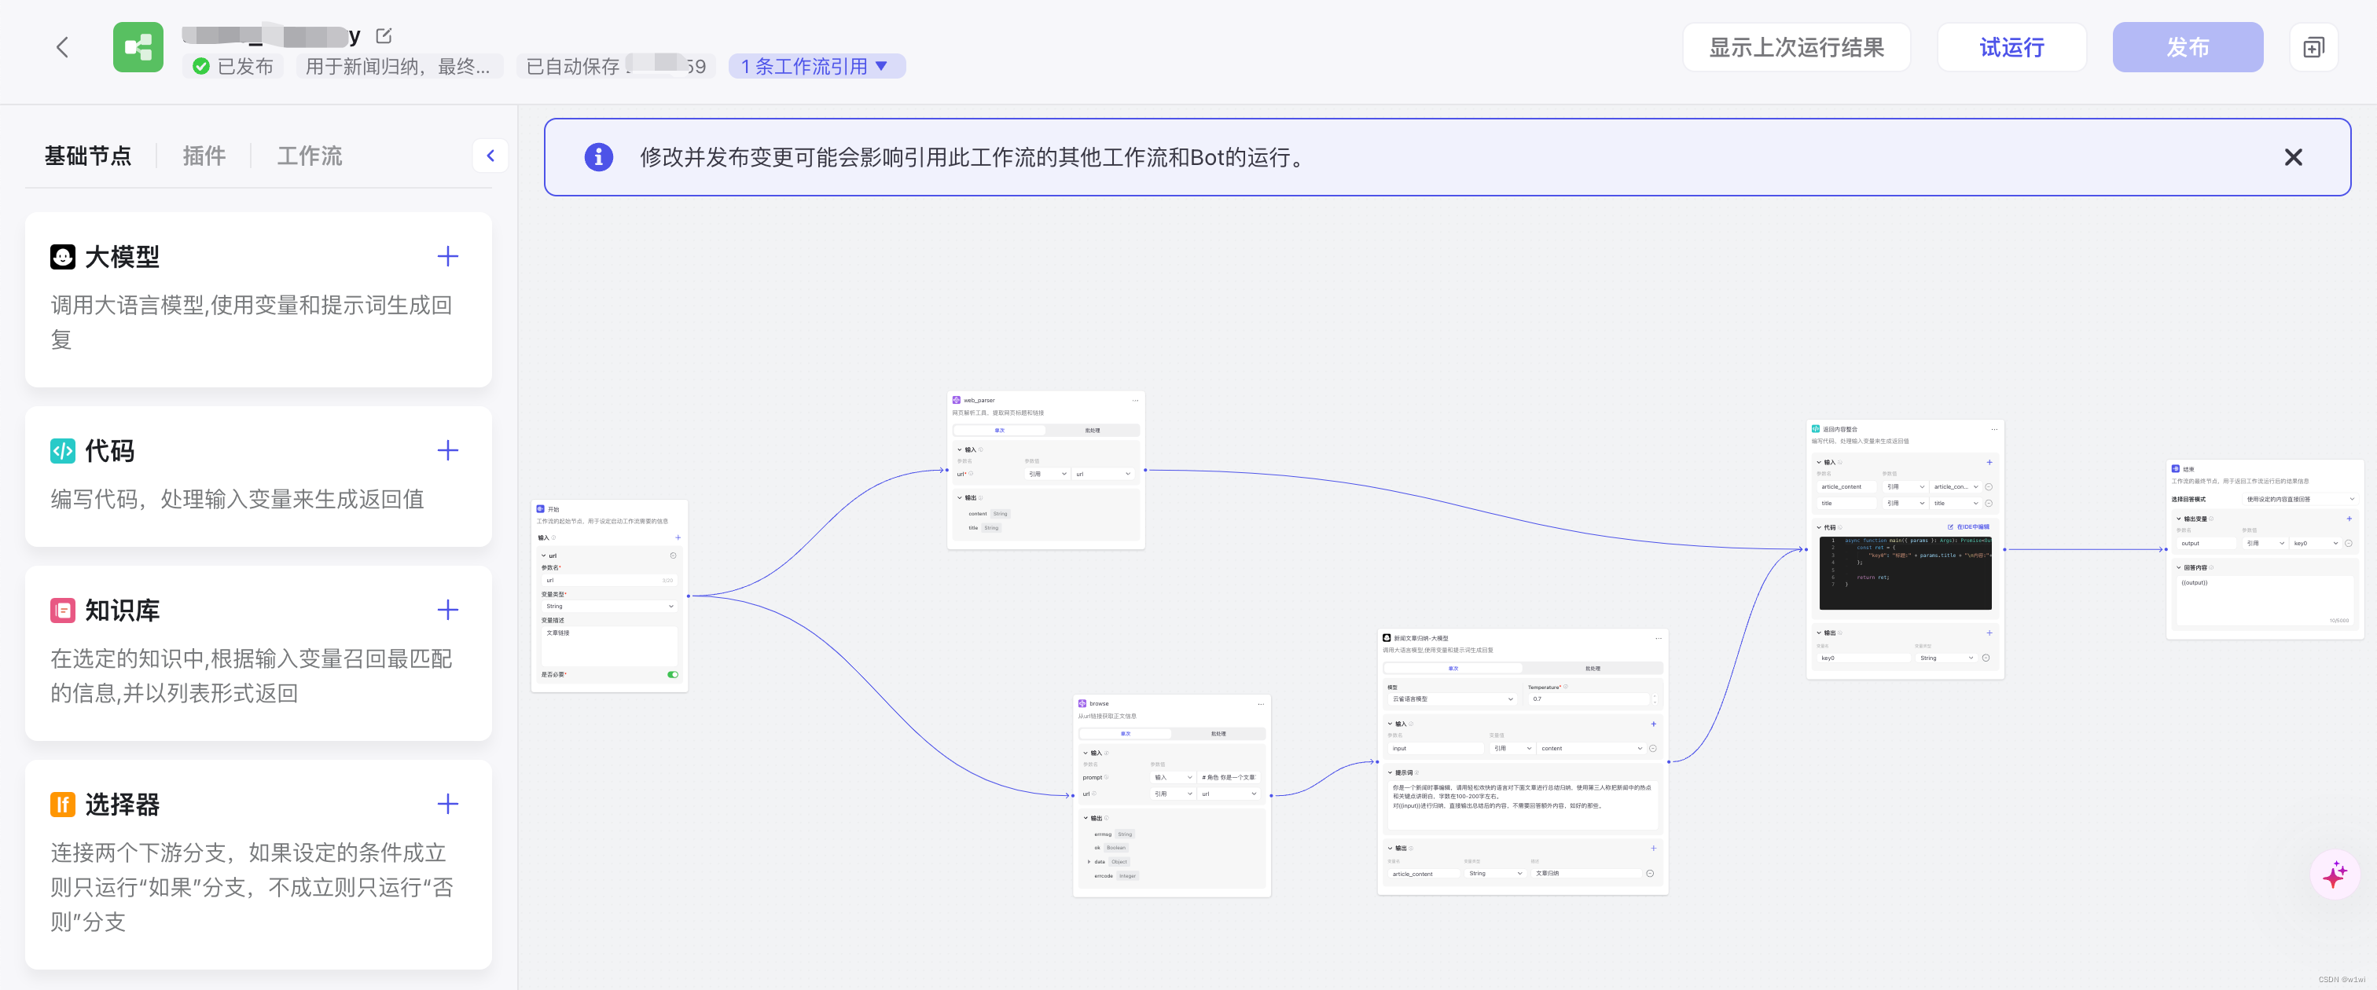2377x990 pixels.
Task: Click 试运行 button
Action: pos(2011,47)
